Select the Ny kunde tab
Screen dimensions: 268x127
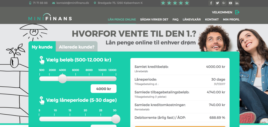click(42, 47)
